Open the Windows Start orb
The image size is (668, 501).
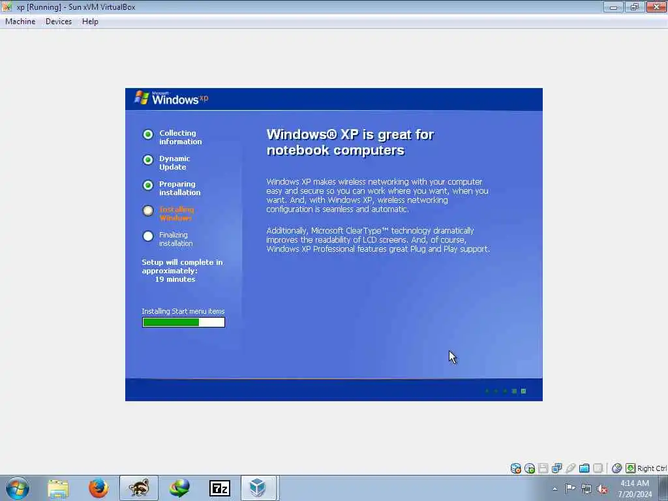[18, 488]
